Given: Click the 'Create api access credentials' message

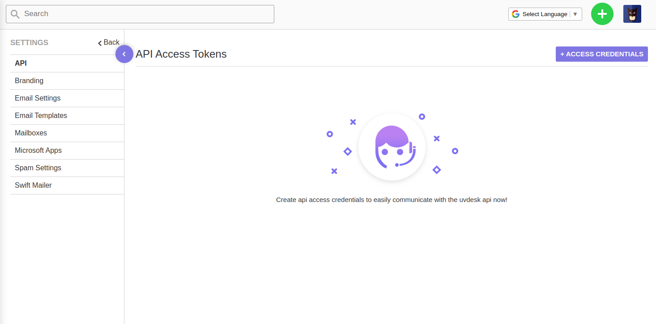Looking at the screenshot, I should point(392,200).
